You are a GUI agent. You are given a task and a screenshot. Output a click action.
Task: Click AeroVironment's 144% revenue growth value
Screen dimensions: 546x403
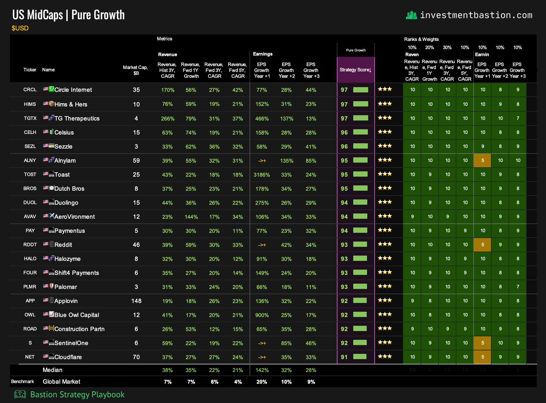[x=191, y=217]
